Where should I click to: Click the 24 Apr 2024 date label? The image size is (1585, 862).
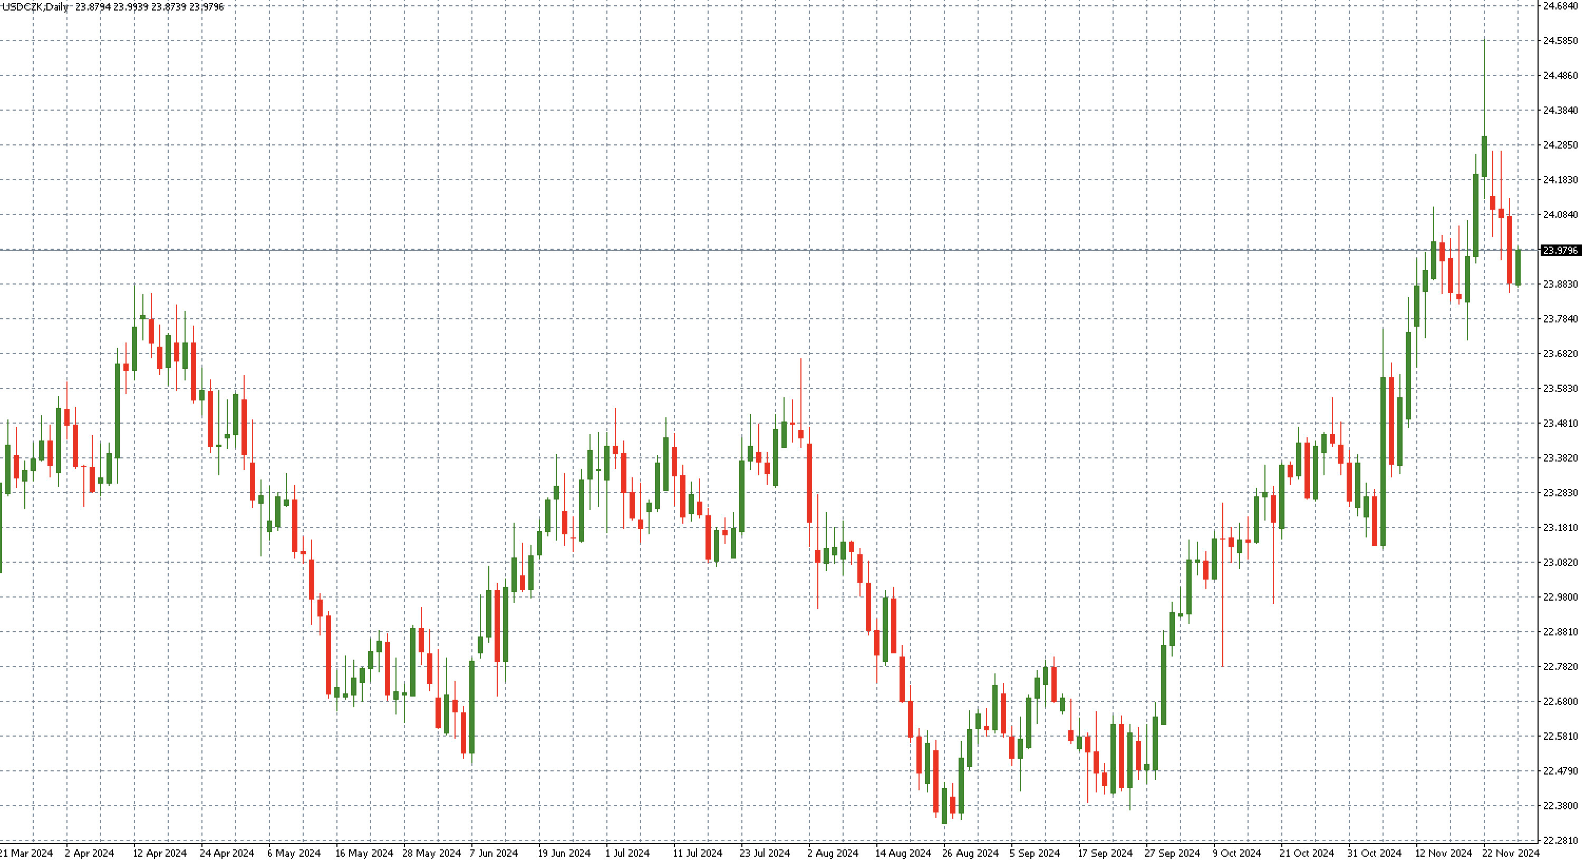click(227, 854)
